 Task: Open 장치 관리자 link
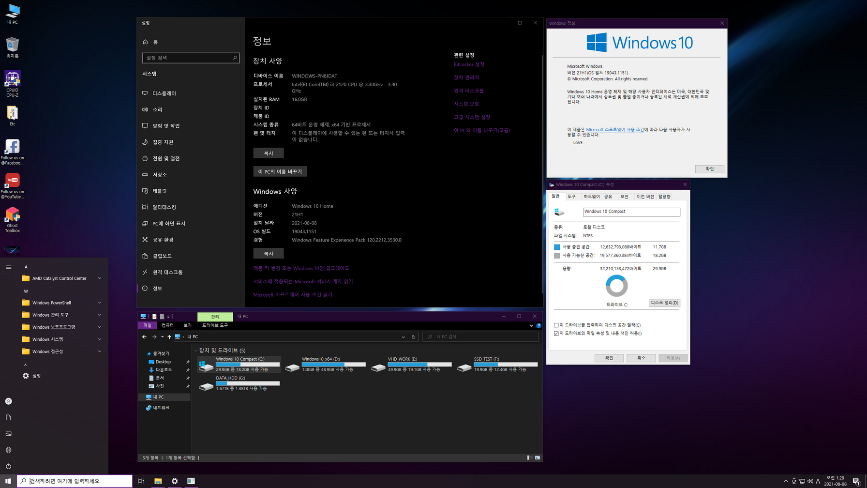[x=466, y=77]
